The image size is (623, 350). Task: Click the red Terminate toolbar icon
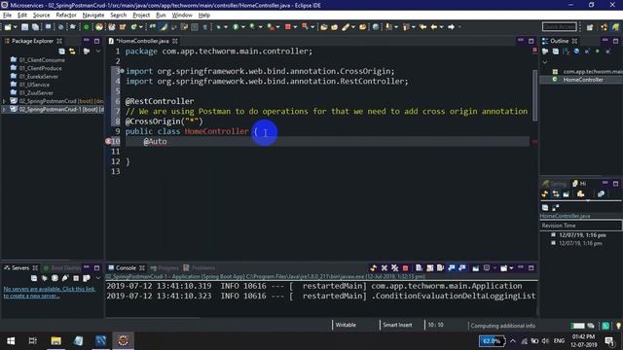tap(288, 27)
